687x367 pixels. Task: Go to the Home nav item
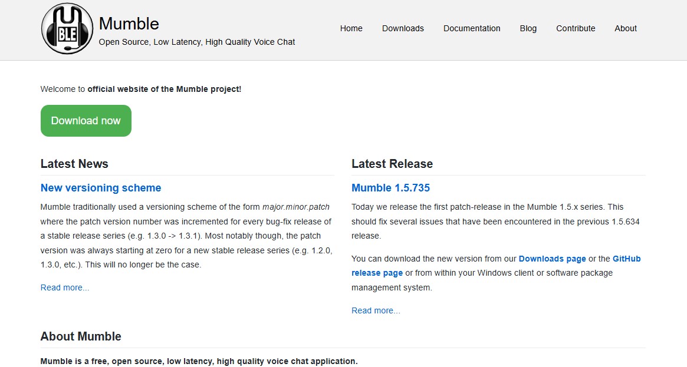click(x=351, y=28)
